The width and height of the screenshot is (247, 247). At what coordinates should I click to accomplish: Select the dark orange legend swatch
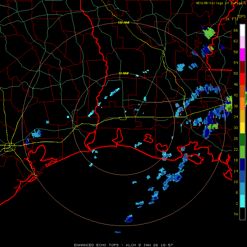point(242,91)
